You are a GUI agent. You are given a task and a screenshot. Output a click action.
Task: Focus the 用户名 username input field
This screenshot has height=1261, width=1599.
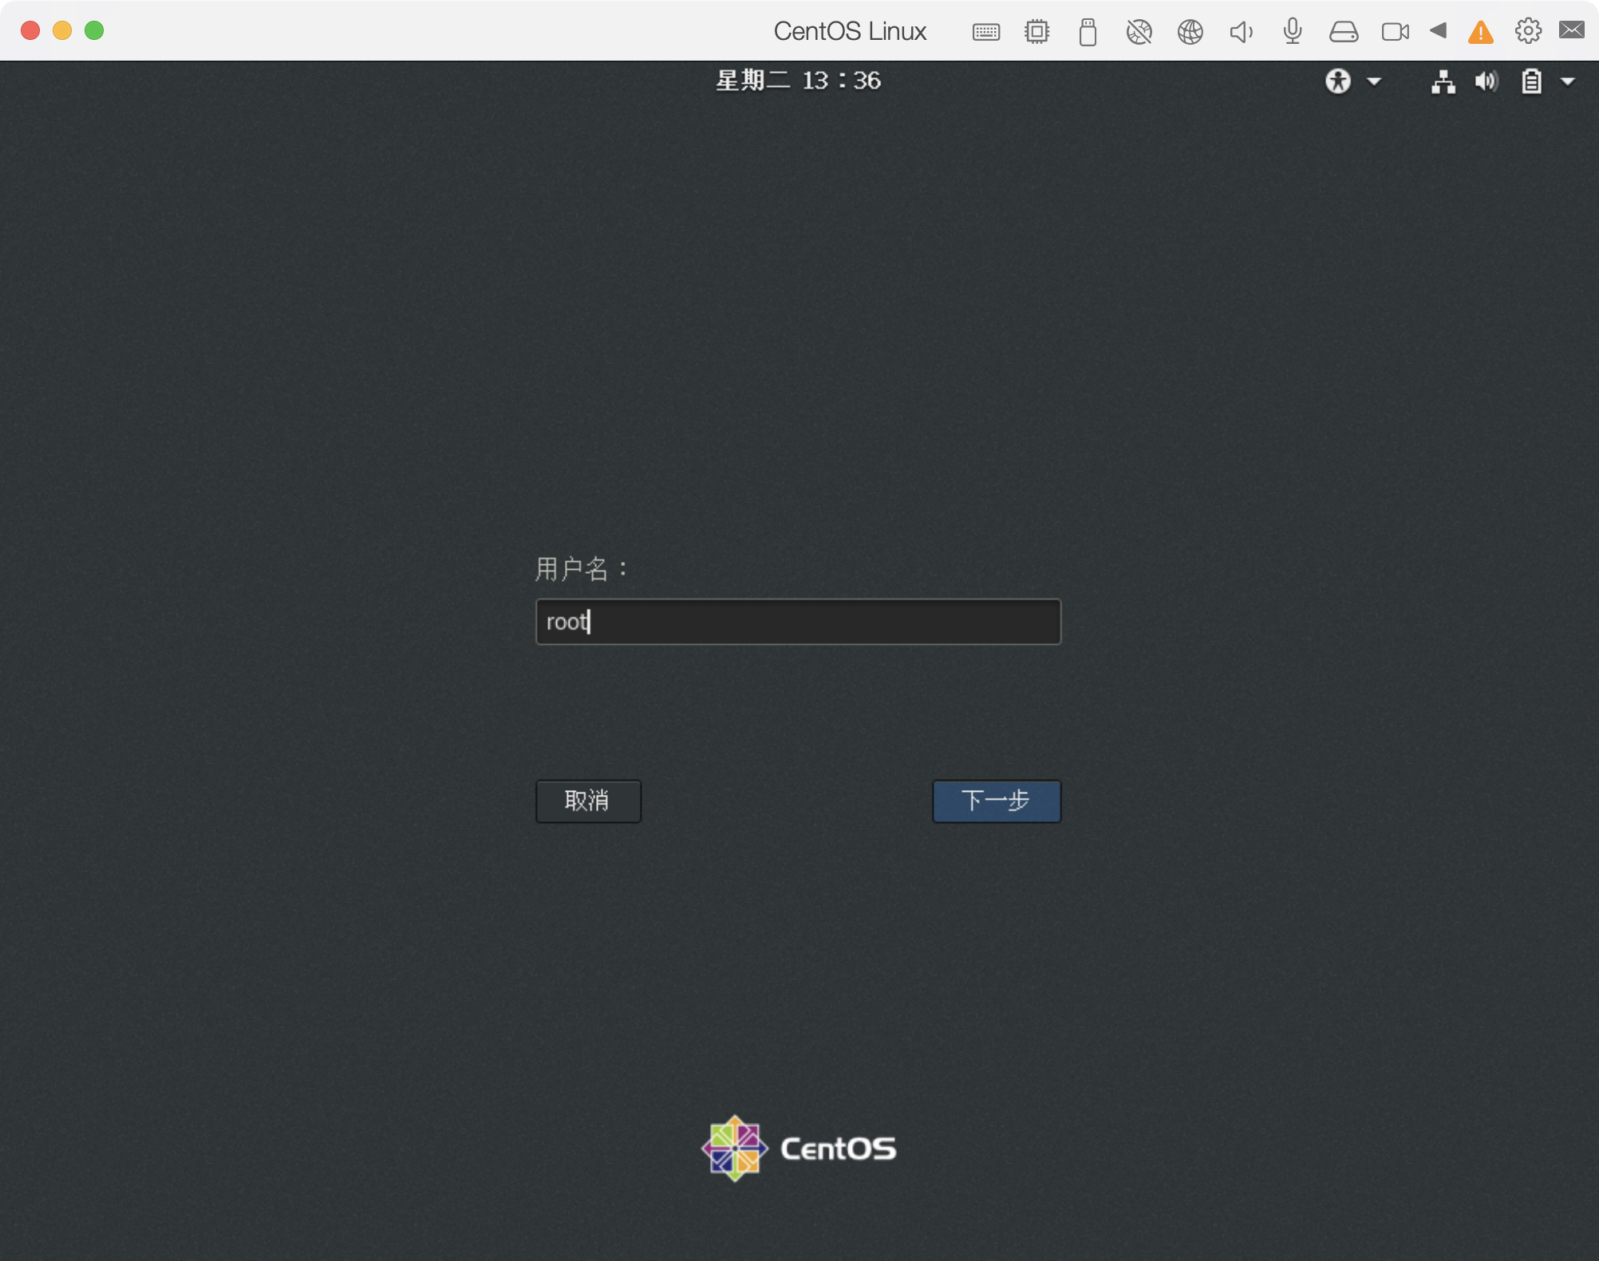[798, 622]
